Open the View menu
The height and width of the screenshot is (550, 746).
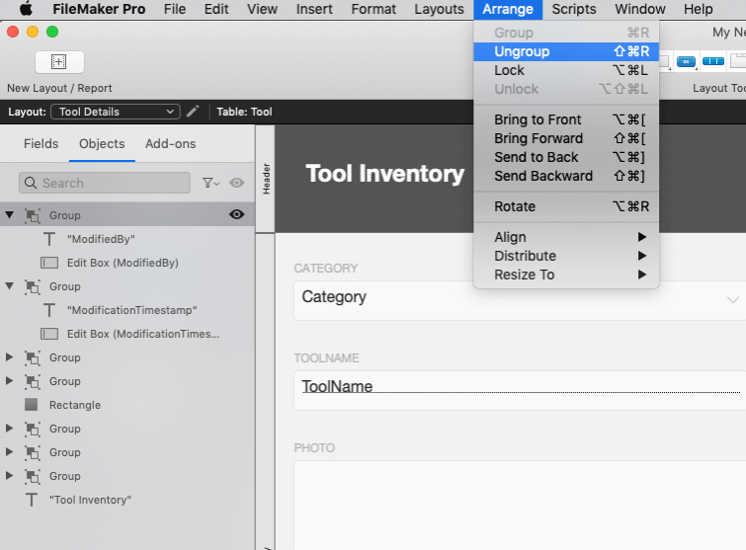coord(262,9)
